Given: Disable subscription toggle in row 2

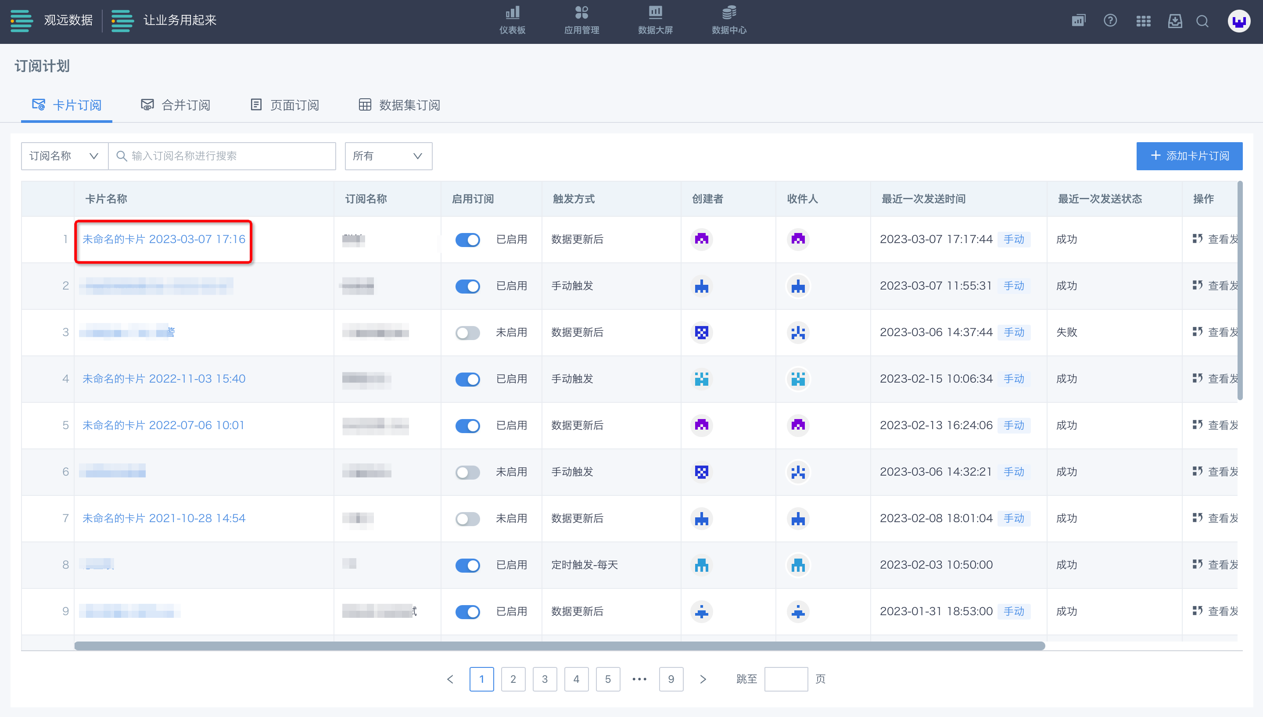Looking at the screenshot, I should coord(467,286).
